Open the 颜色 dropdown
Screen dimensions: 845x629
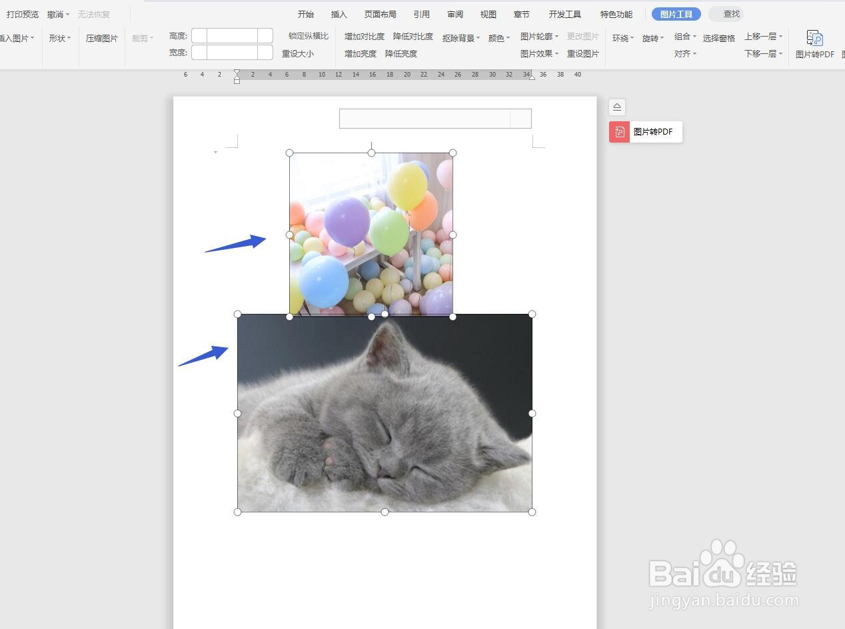point(499,38)
